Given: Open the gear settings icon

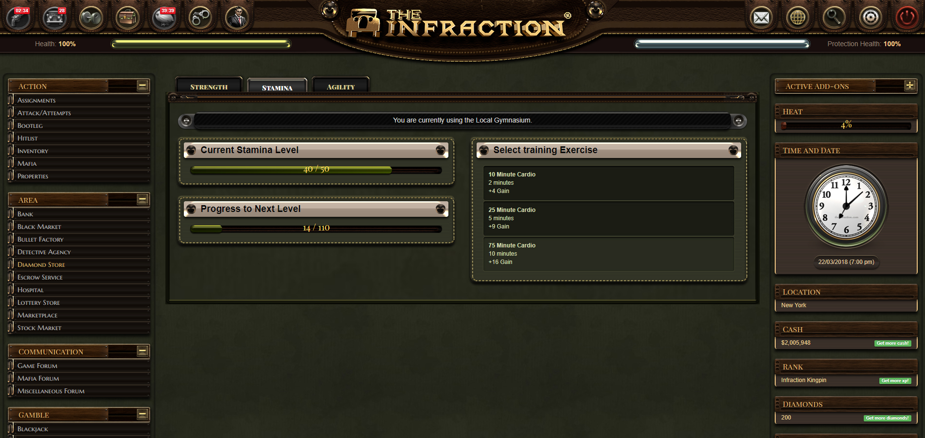Looking at the screenshot, I should pos(870,18).
